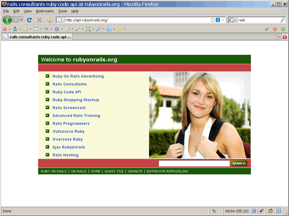Open the Bookmarks menu

click(45, 11)
